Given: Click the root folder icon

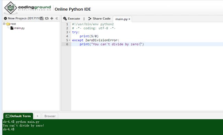Looking at the screenshot, I should [x=8, y=24].
